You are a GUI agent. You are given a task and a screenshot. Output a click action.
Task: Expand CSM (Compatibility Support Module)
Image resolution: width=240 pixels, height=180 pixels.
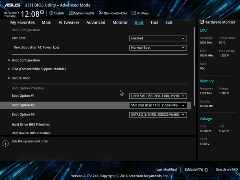coord(39,69)
